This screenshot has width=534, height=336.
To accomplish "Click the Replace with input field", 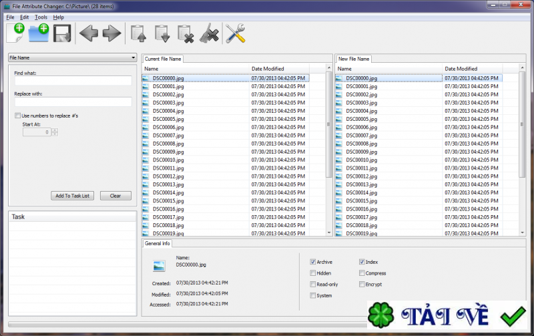I will pos(73,102).
